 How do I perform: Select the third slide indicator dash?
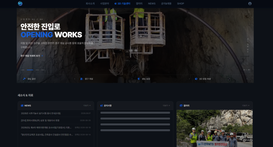tap(37, 70)
